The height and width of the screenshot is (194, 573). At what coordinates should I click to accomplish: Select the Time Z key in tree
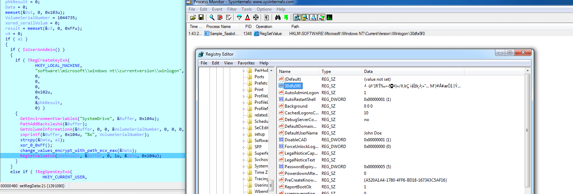(x=261, y=172)
